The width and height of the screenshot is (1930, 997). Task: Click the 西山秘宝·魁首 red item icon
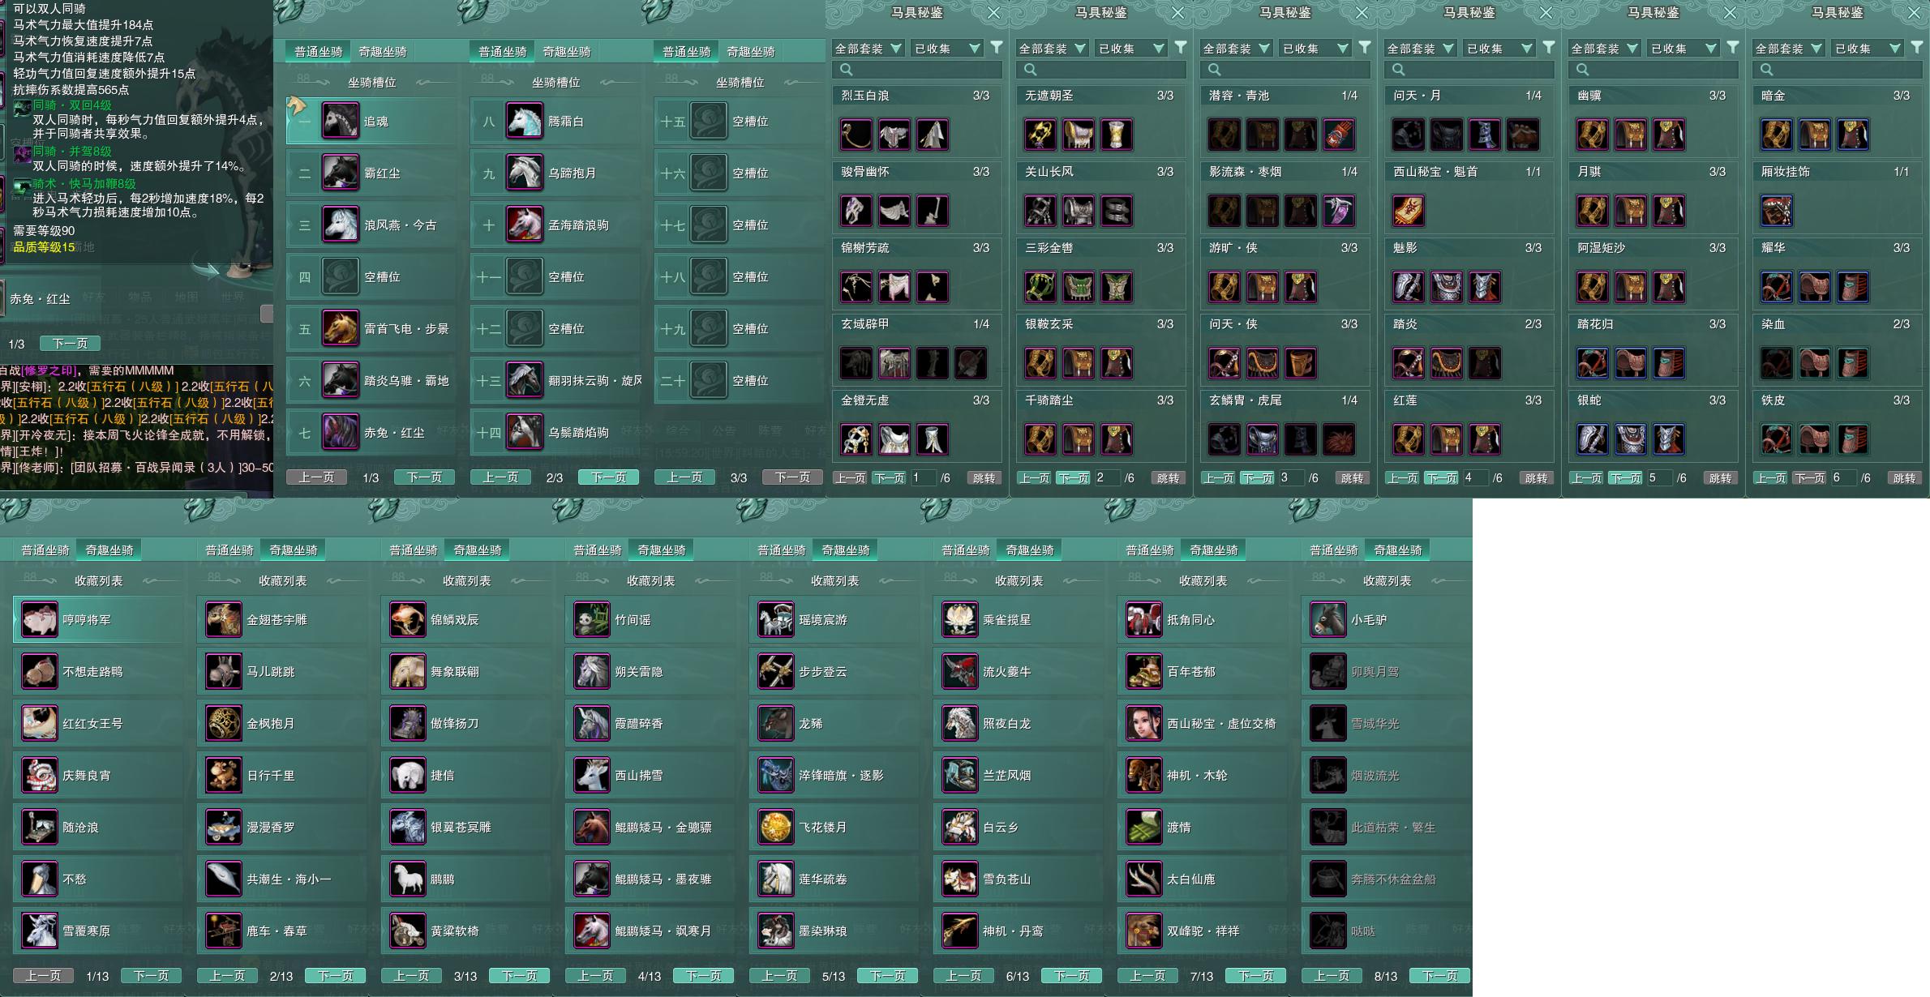1409,211
